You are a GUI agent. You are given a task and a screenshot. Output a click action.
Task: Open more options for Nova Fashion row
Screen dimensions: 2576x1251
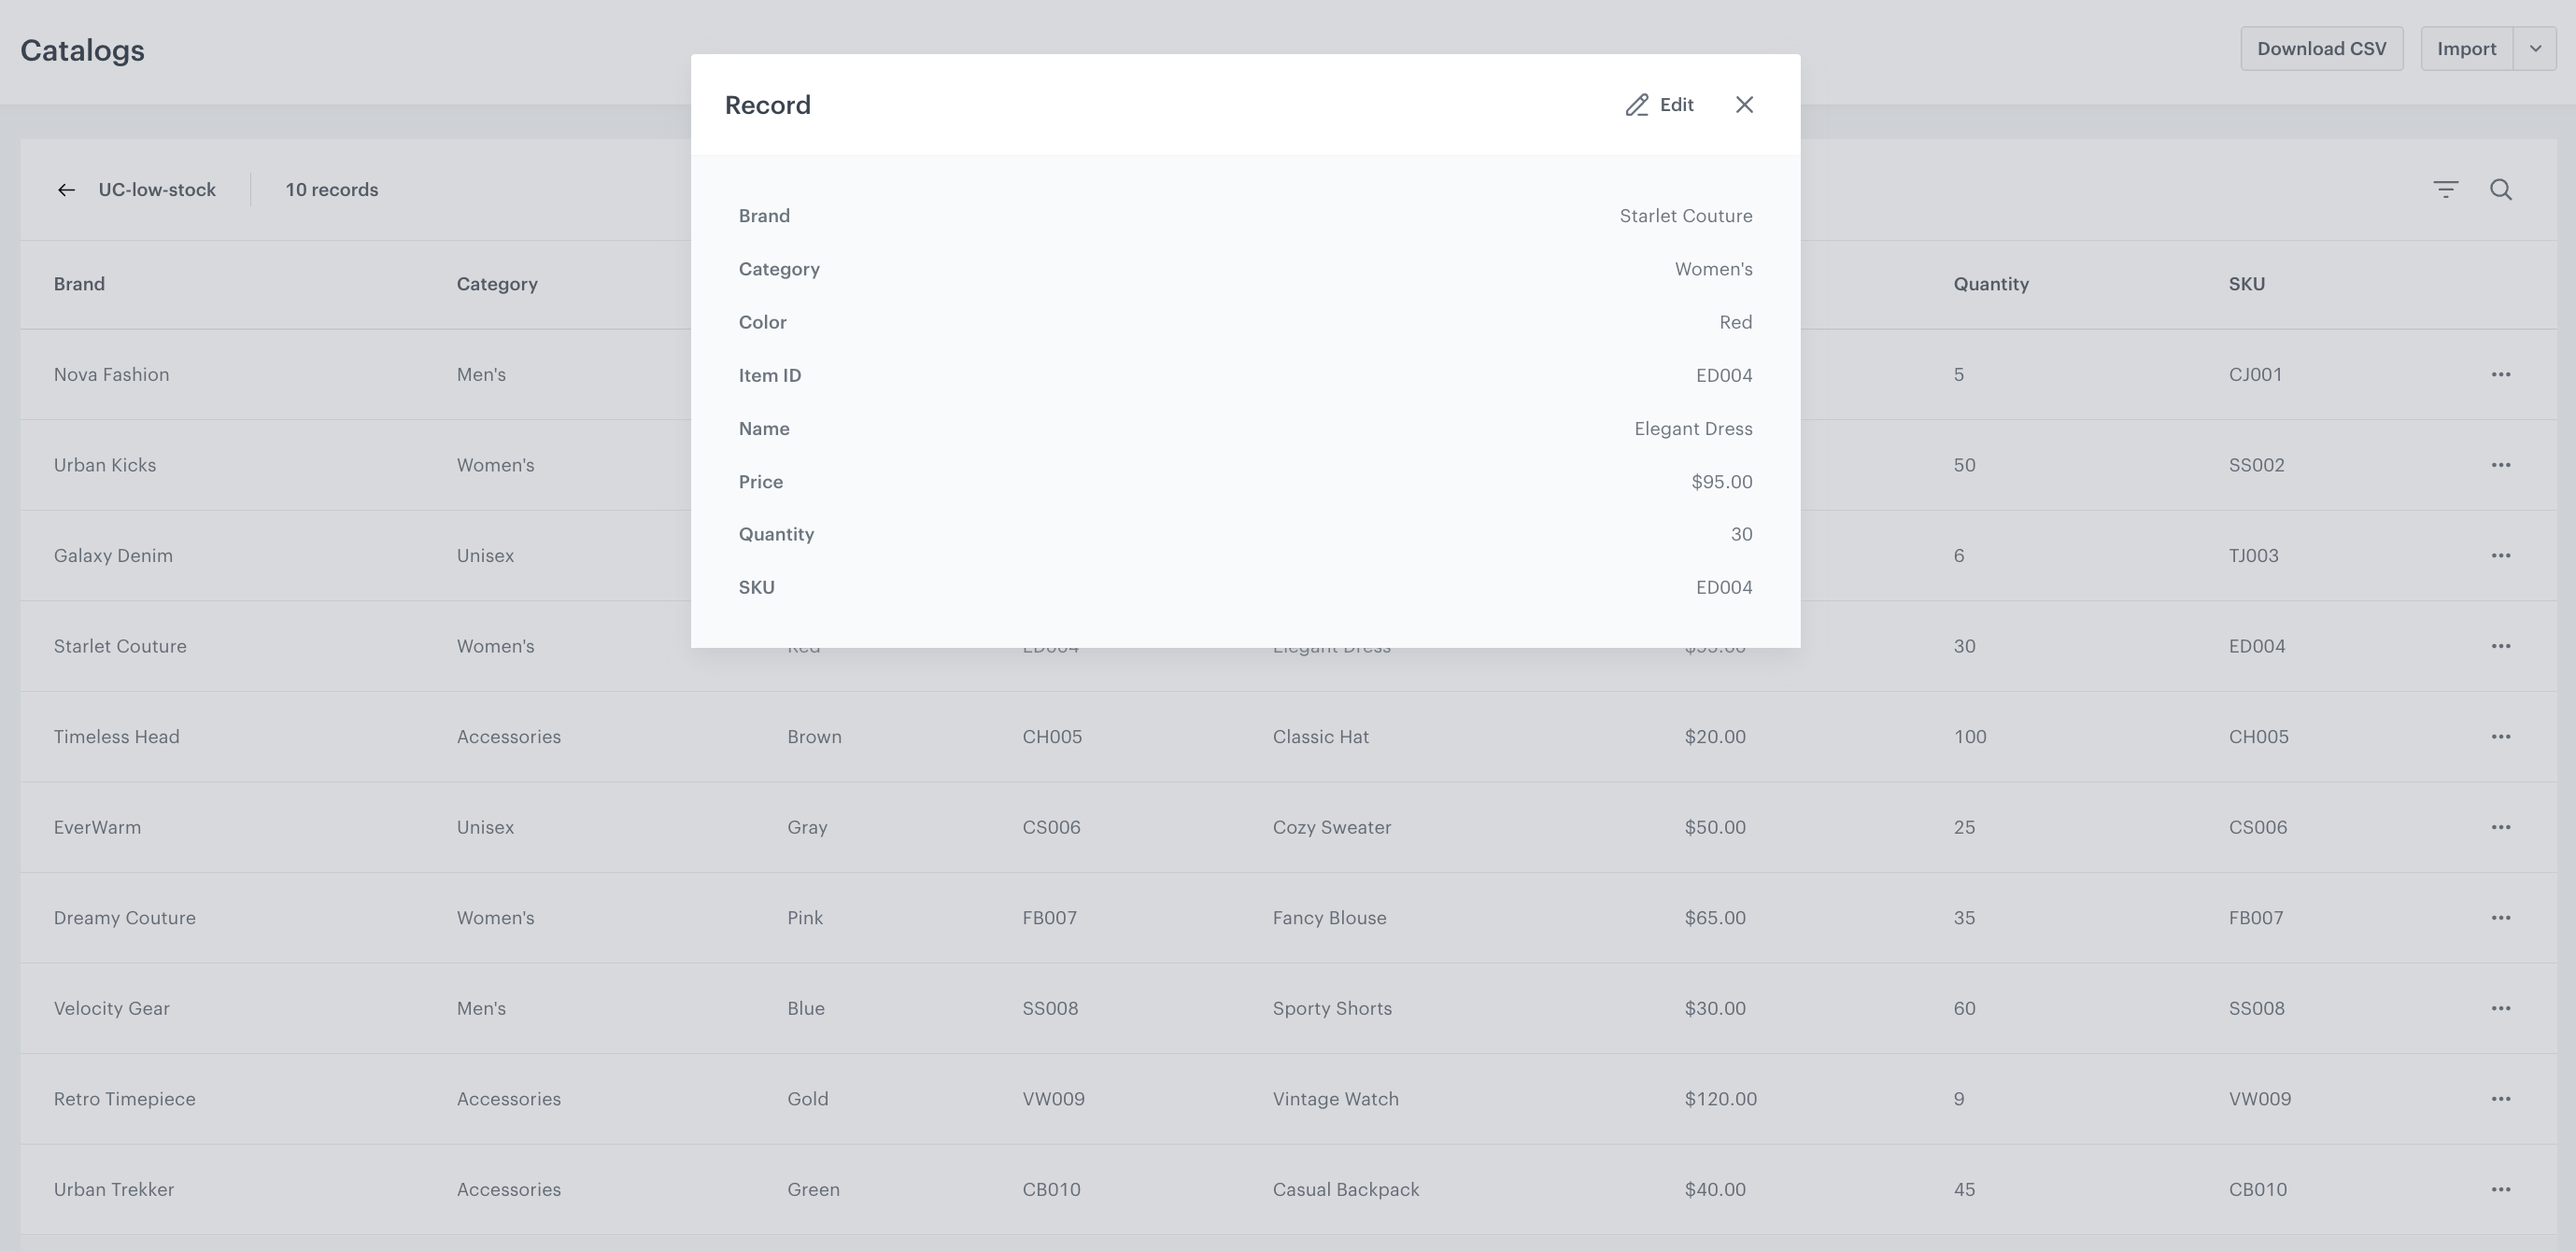[x=2500, y=374]
